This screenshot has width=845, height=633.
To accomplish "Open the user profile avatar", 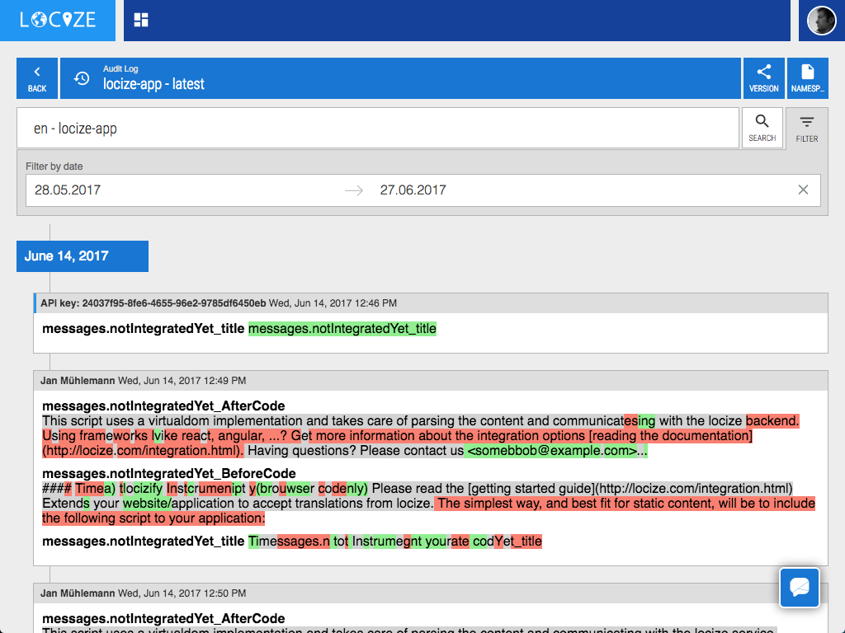I will click(x=821, y=21).
